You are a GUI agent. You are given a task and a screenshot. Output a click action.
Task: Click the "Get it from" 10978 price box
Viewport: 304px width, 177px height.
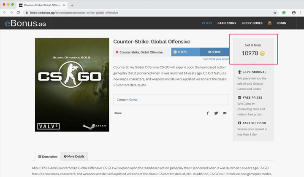point(253,50)
